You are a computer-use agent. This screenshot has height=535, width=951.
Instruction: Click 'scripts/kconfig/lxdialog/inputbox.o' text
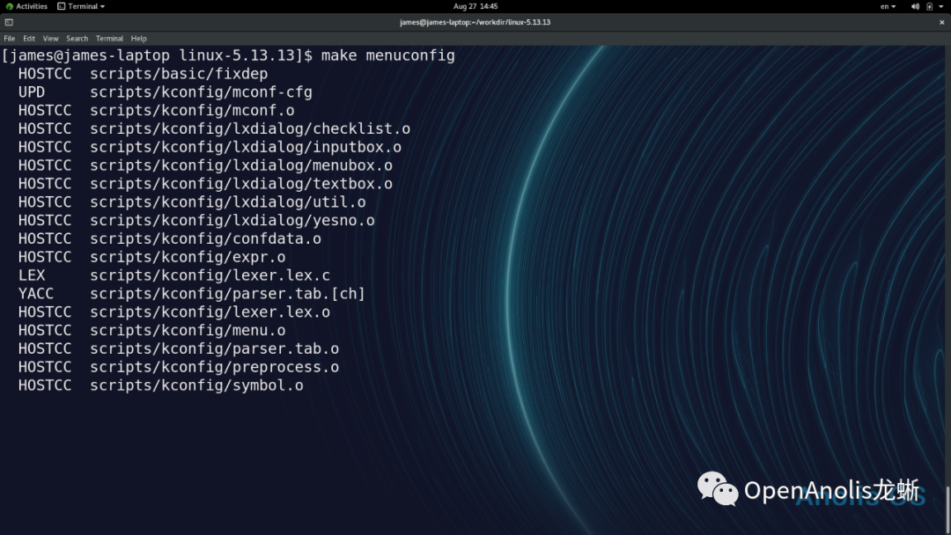pyautogui.click(x=246, y=147)
